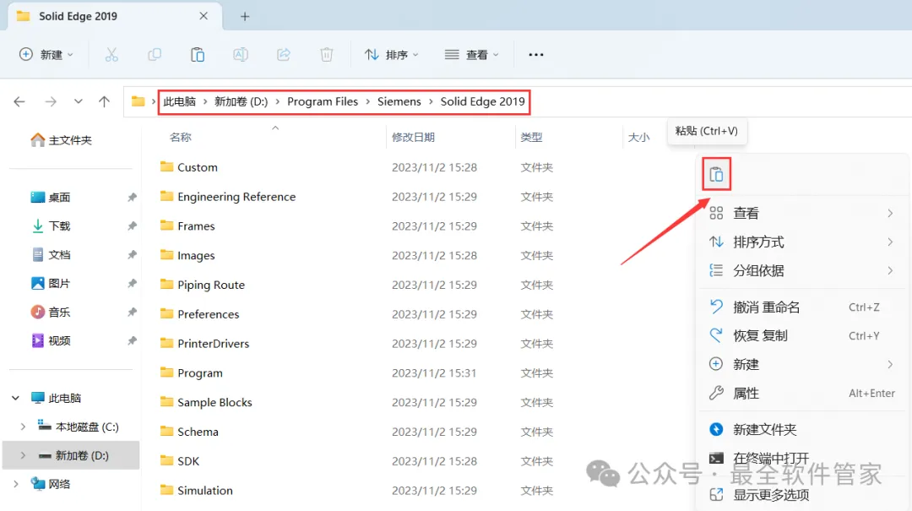Image resolution: width=912 pixels, height=511 pixels.
Task: Expand the 新加卷 (D:) tree node
Action: click(23, 456)
